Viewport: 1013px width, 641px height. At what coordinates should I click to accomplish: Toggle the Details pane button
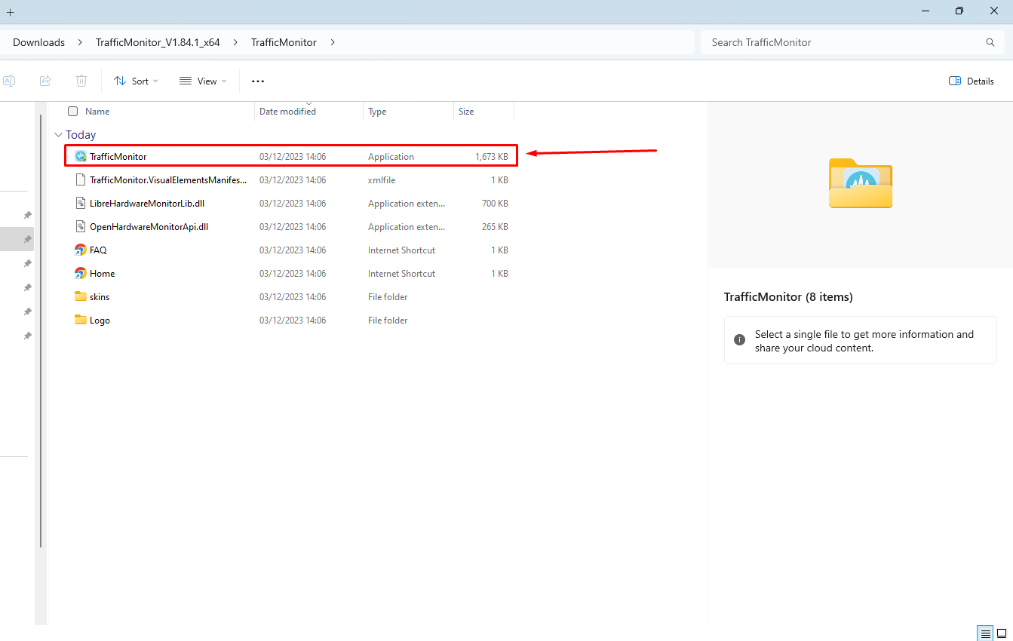972,81
